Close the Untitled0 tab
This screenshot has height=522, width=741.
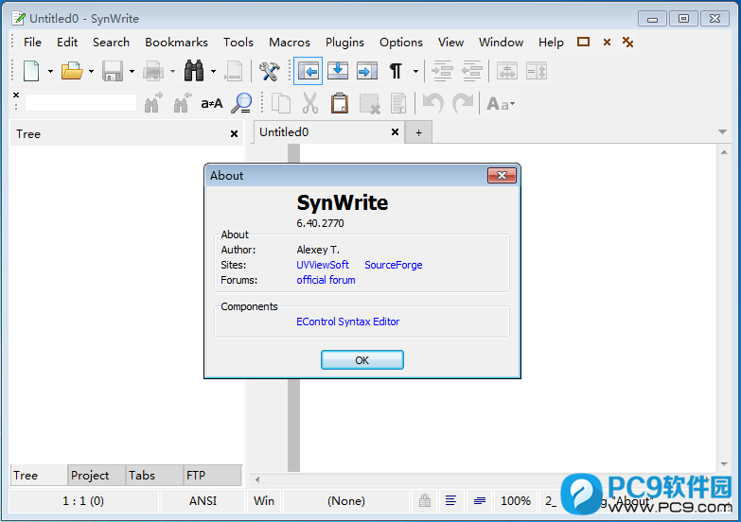(x=395, y=132)
